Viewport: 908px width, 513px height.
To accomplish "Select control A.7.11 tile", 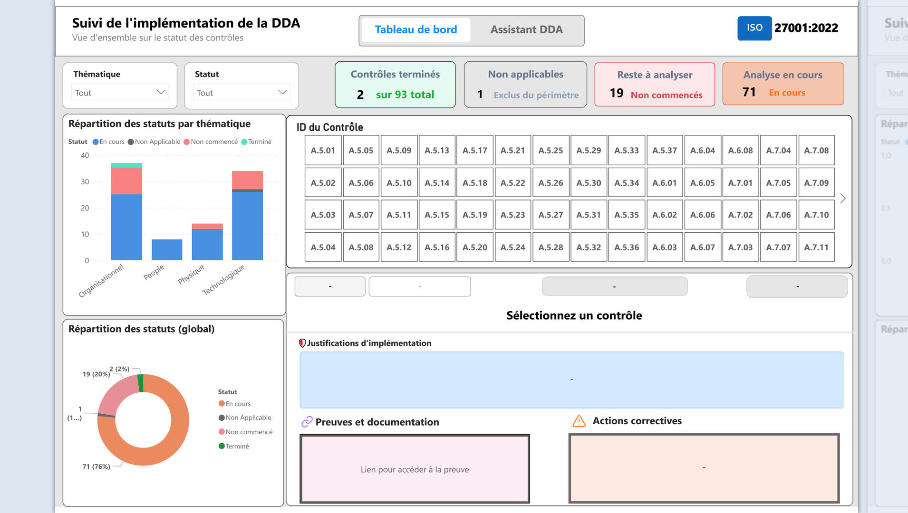I will coord(816,247).
